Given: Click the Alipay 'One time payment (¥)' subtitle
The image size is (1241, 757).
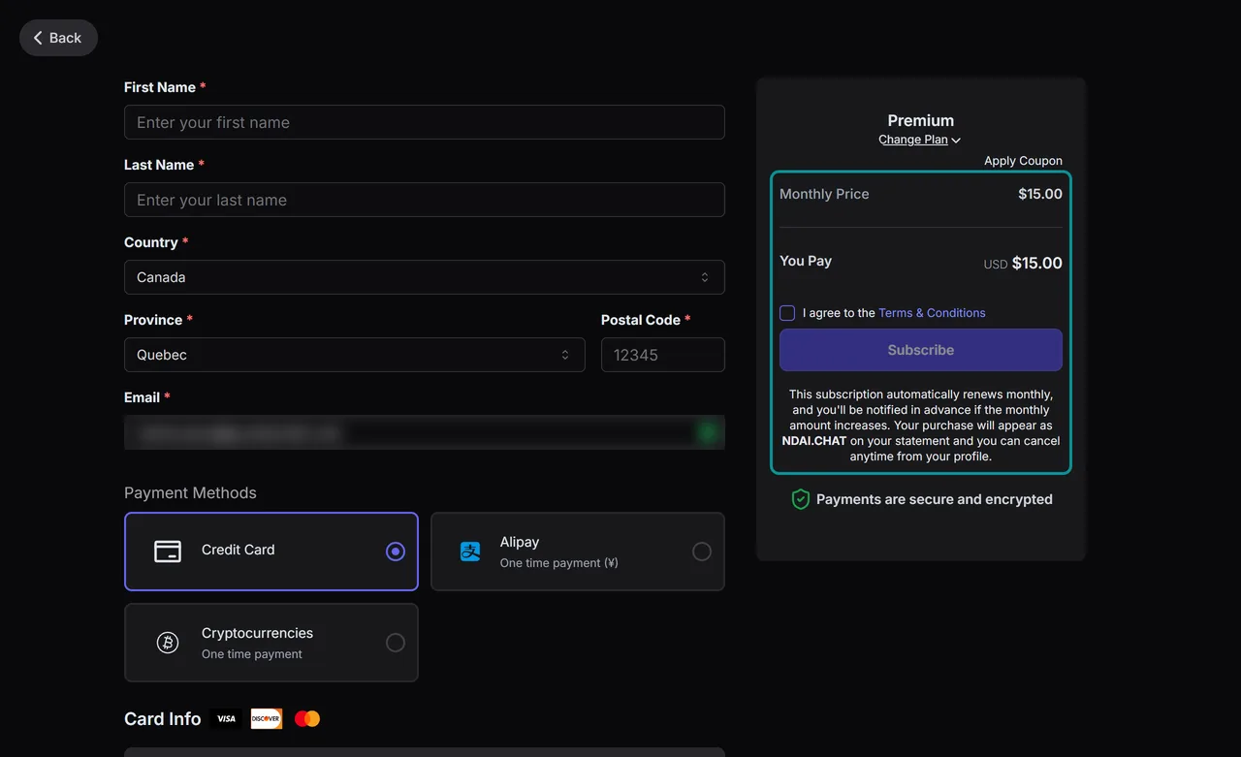Looking at the screenshot, I should pyautogui.click(x=559, y=563).
